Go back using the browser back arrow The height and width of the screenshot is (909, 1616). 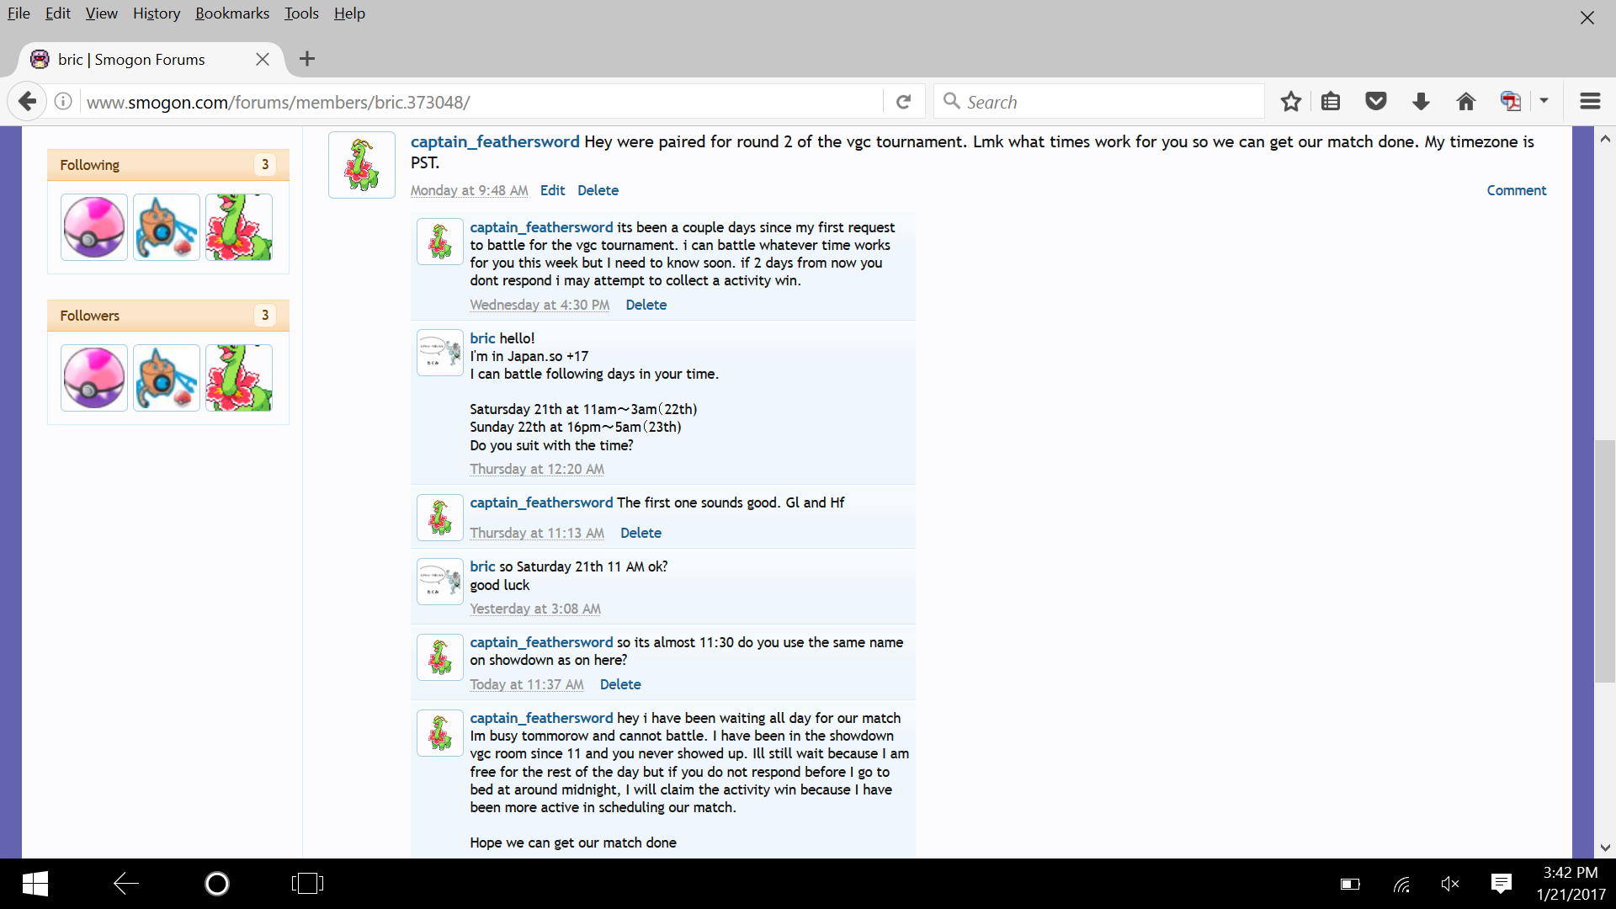click(x=27, y=102)
